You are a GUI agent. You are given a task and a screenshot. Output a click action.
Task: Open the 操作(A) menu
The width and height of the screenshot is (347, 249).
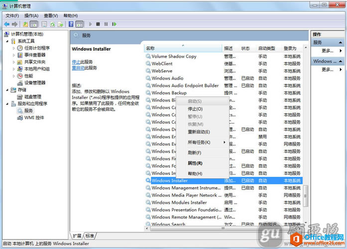tap(31, 16)
